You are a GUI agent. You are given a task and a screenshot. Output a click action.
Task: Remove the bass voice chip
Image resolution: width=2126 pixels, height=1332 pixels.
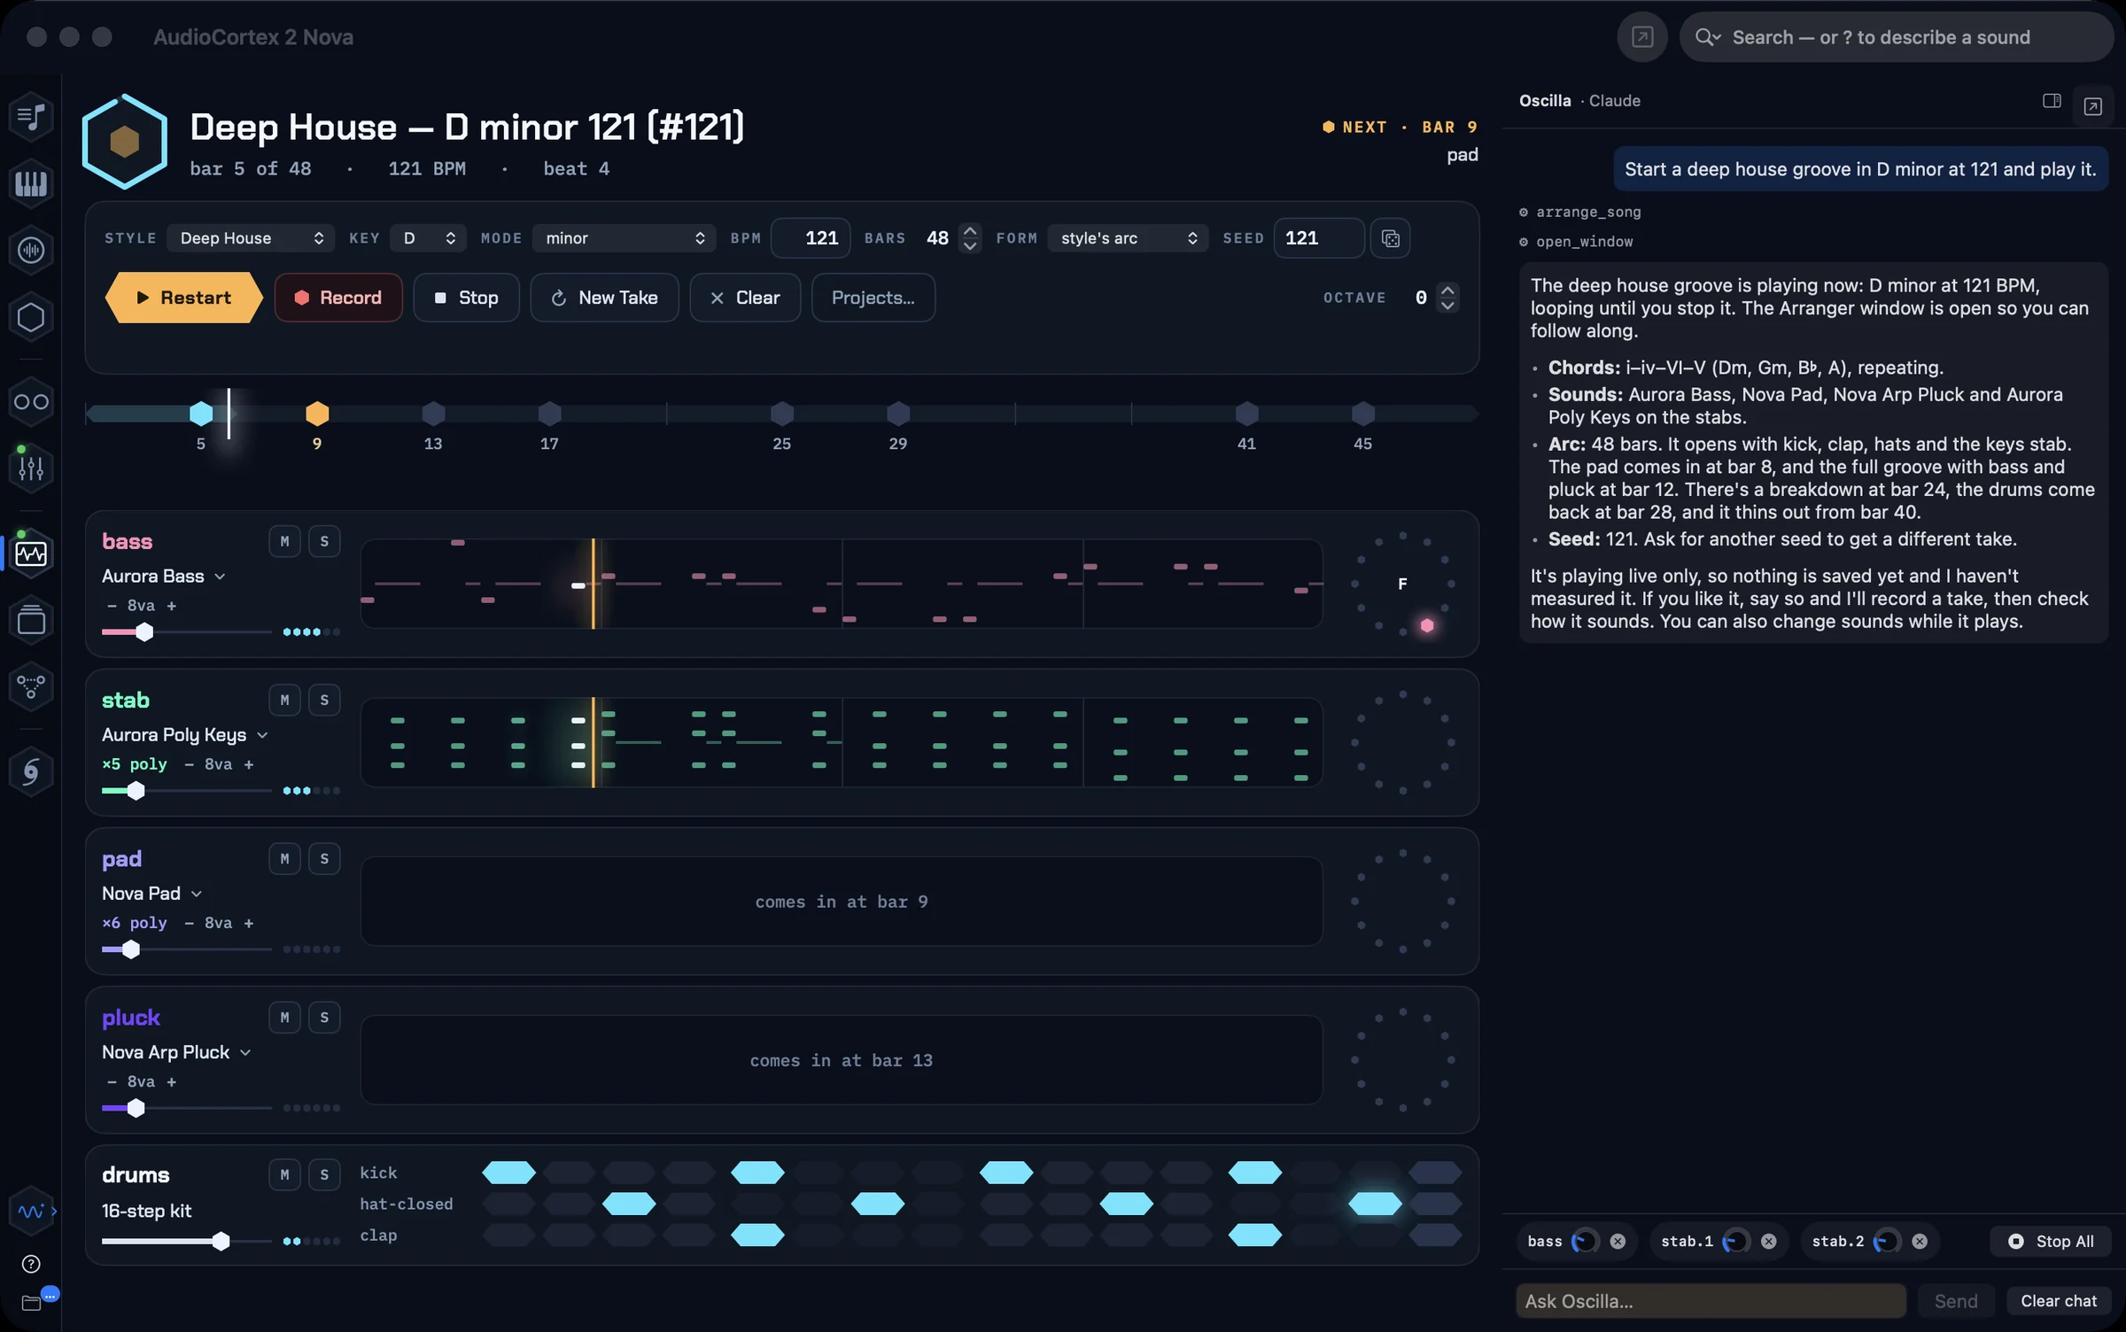click(x=1618, y=1241)
